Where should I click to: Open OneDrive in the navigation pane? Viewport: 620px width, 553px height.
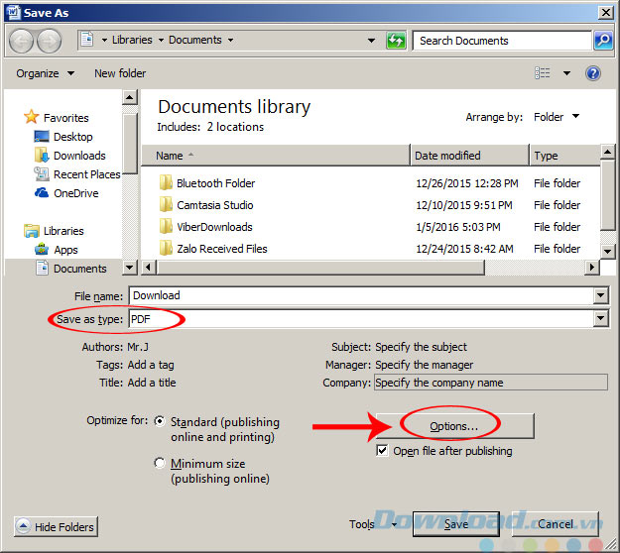(75, 193)
